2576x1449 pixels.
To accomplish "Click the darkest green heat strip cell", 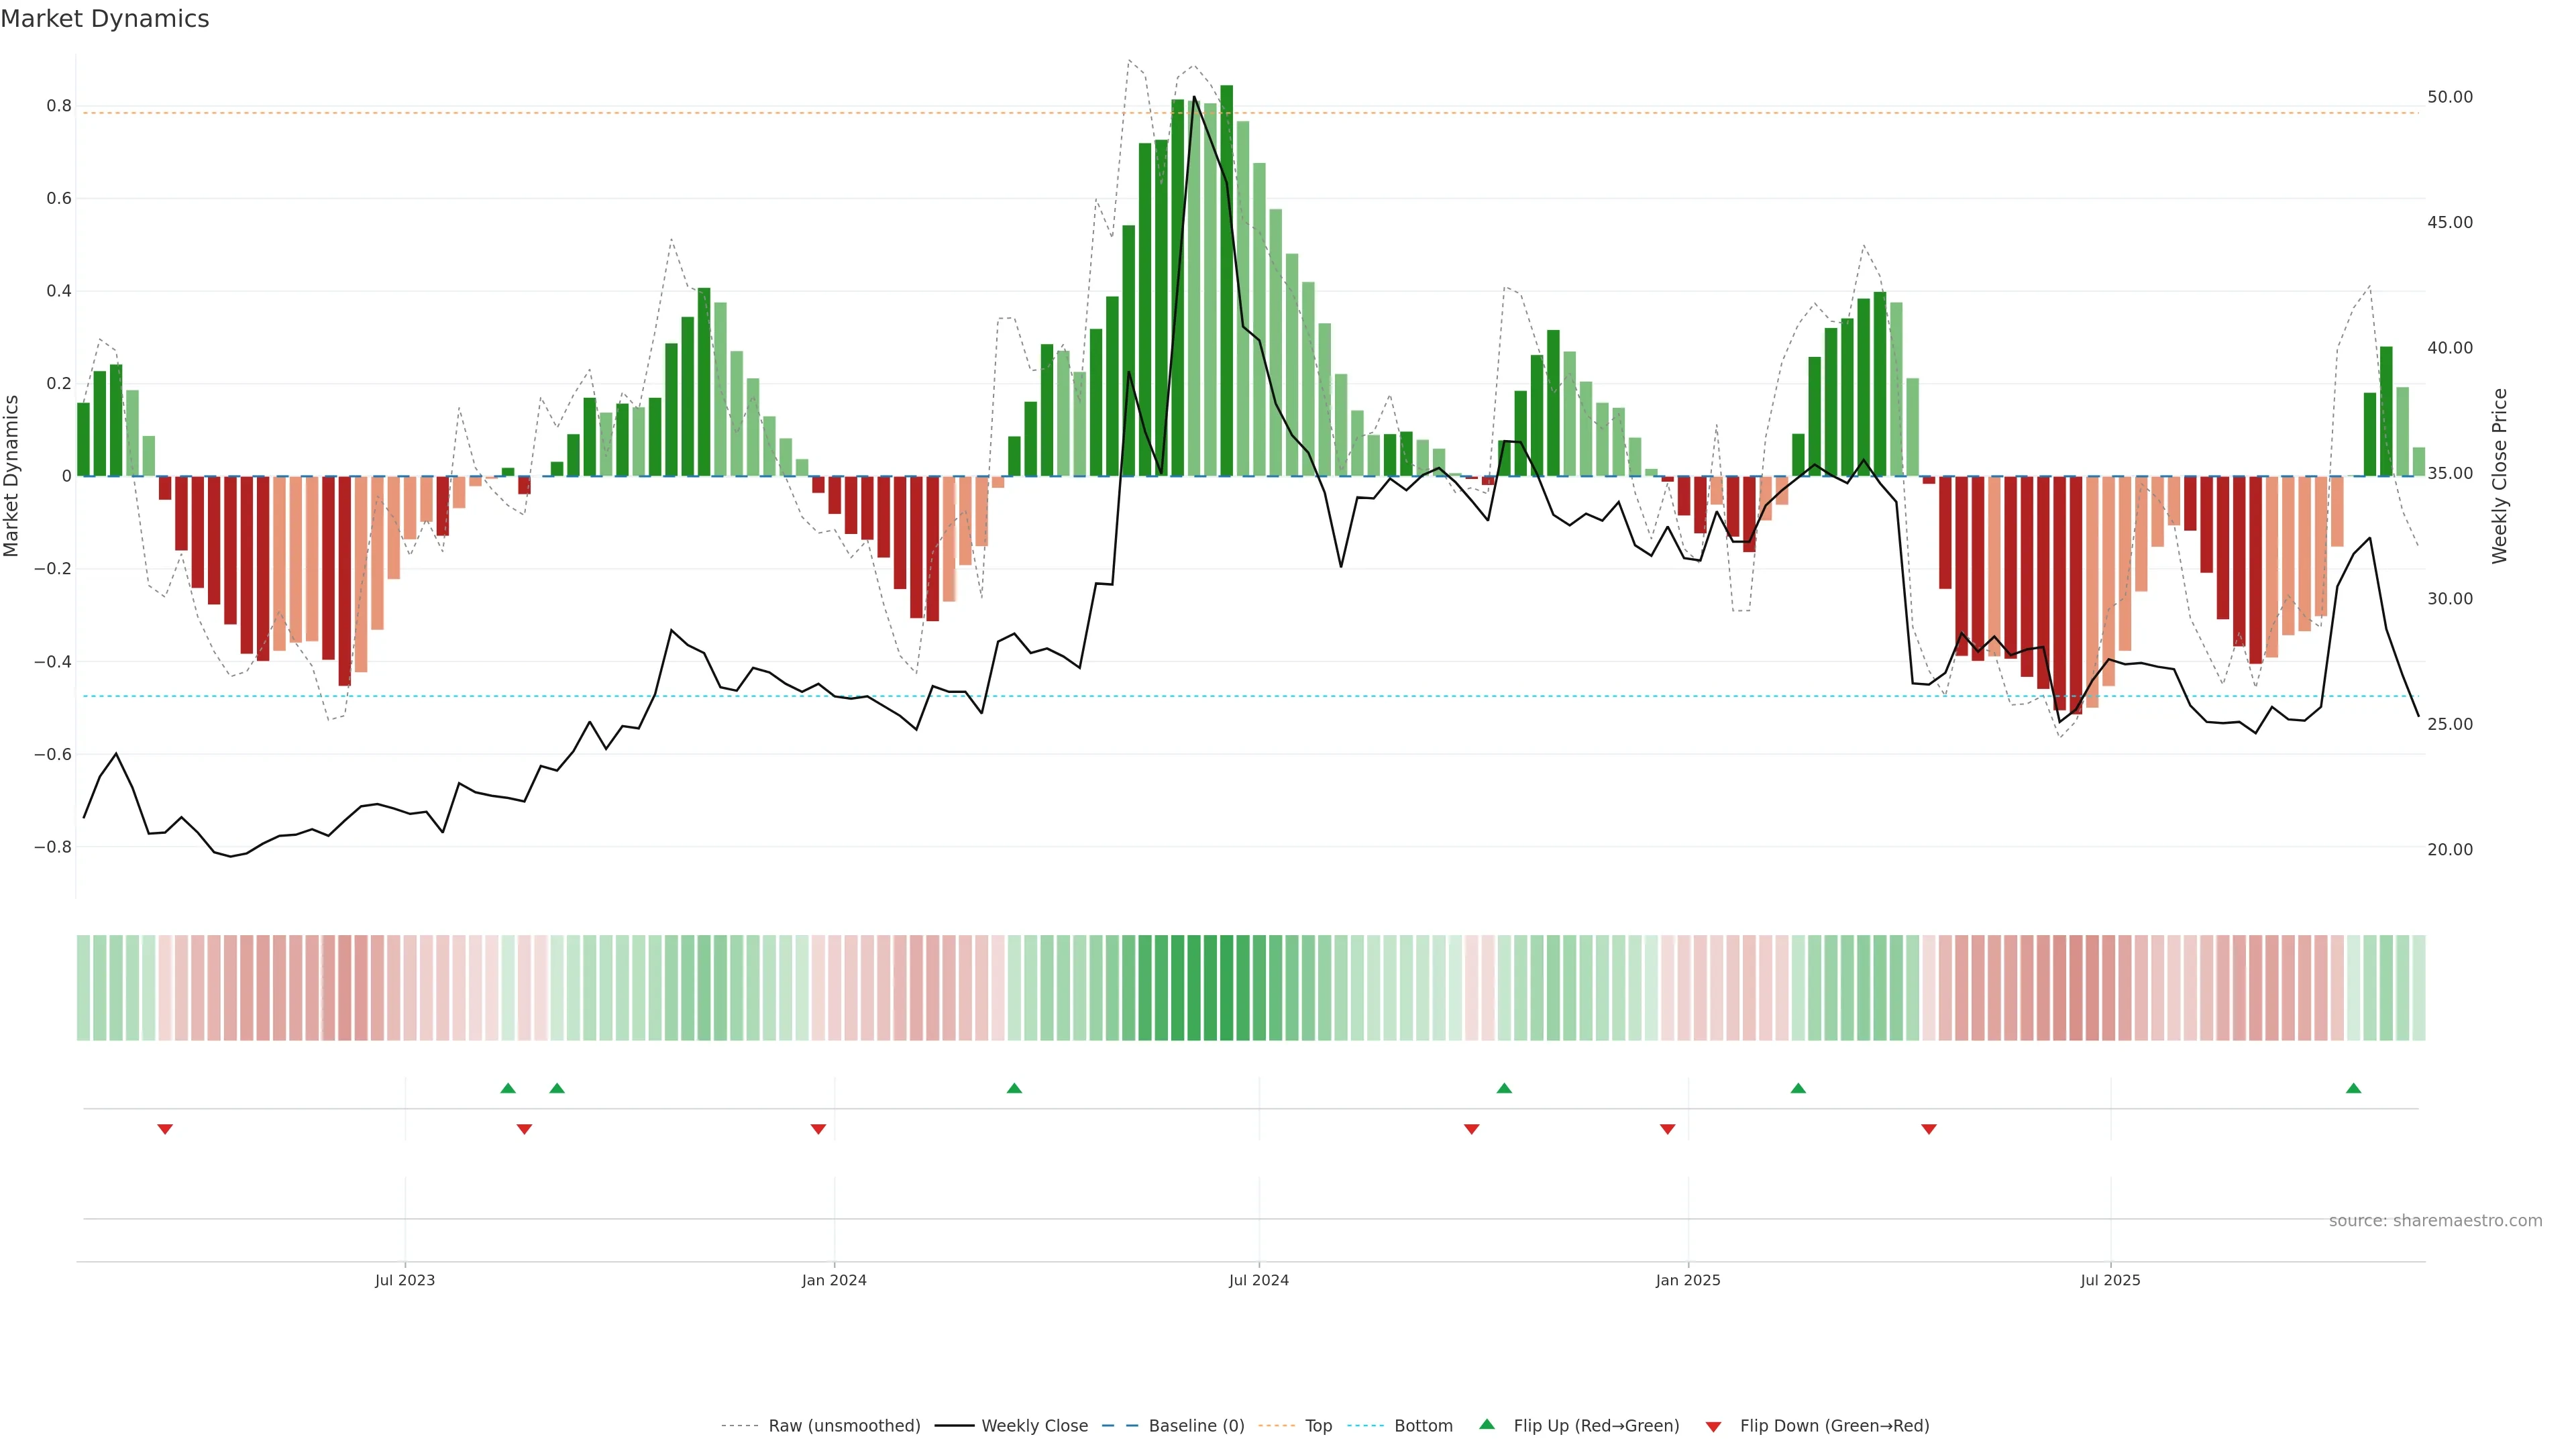I will click(1226, 987).
